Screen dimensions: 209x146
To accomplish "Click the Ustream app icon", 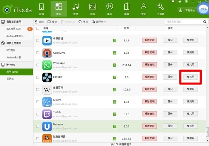I will tap(47, 126).
